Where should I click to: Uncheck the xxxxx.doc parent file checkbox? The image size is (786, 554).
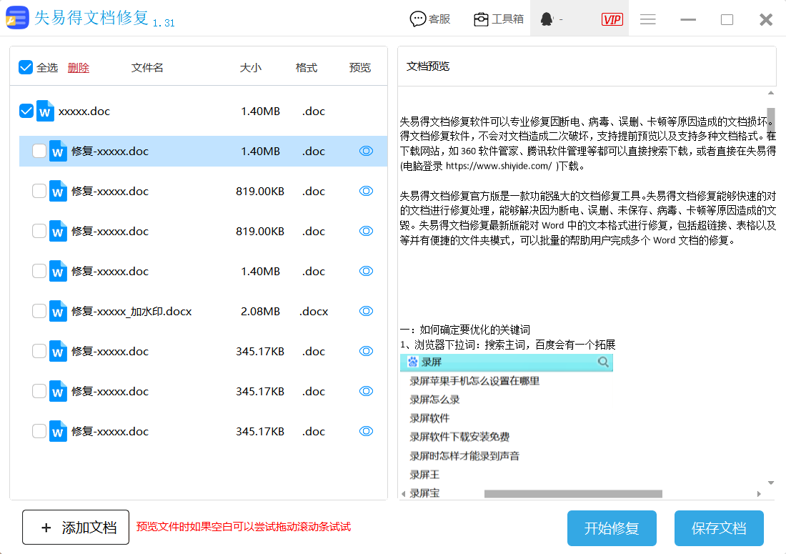click(26, 111)
